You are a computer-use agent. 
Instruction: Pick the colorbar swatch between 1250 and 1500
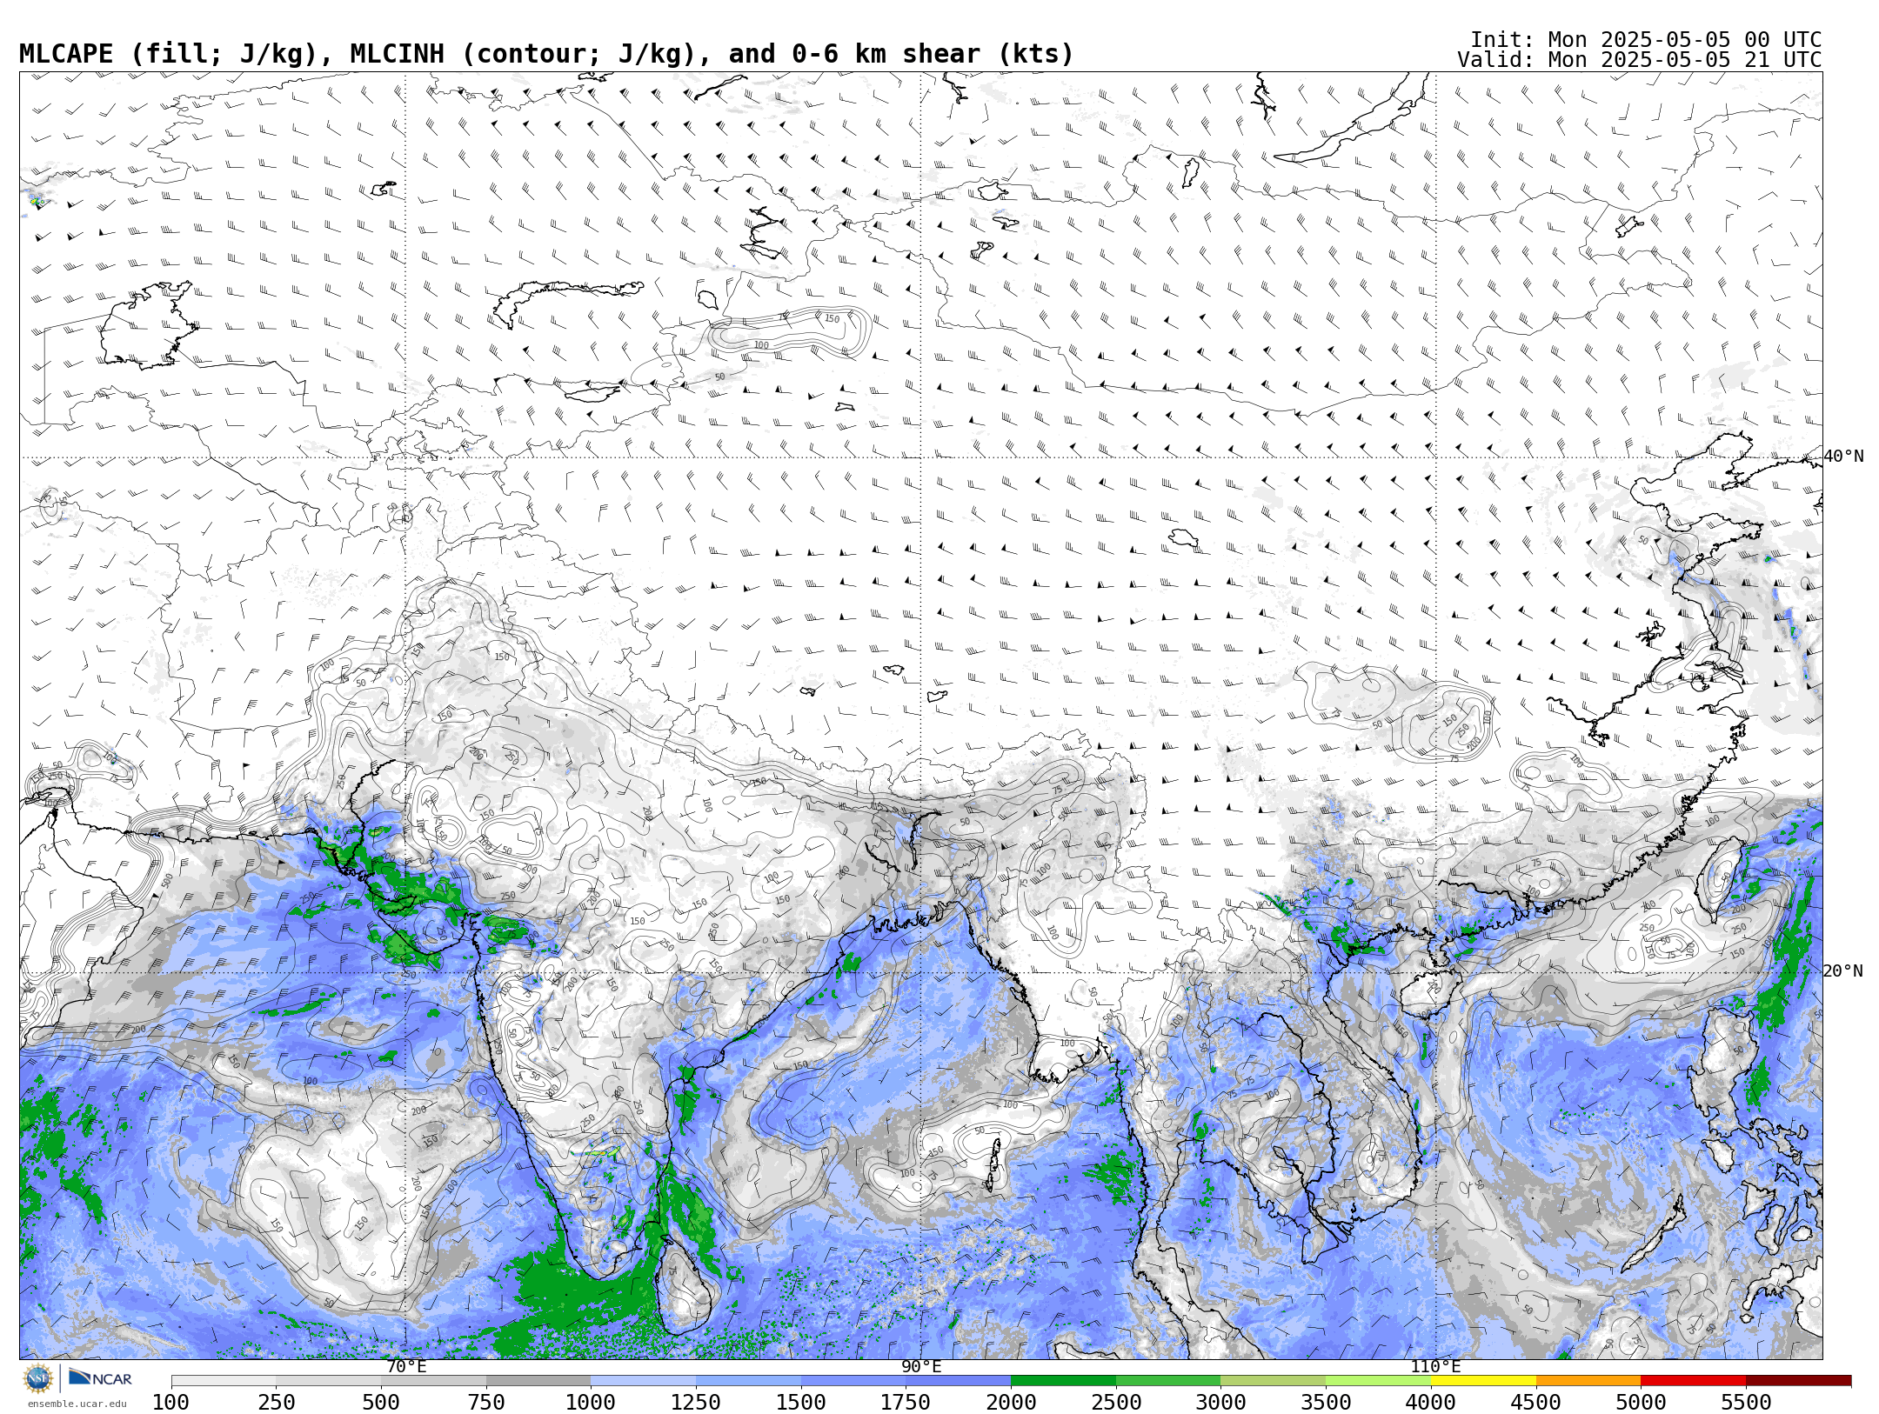pyautogui.click(x=748, y=1381)
